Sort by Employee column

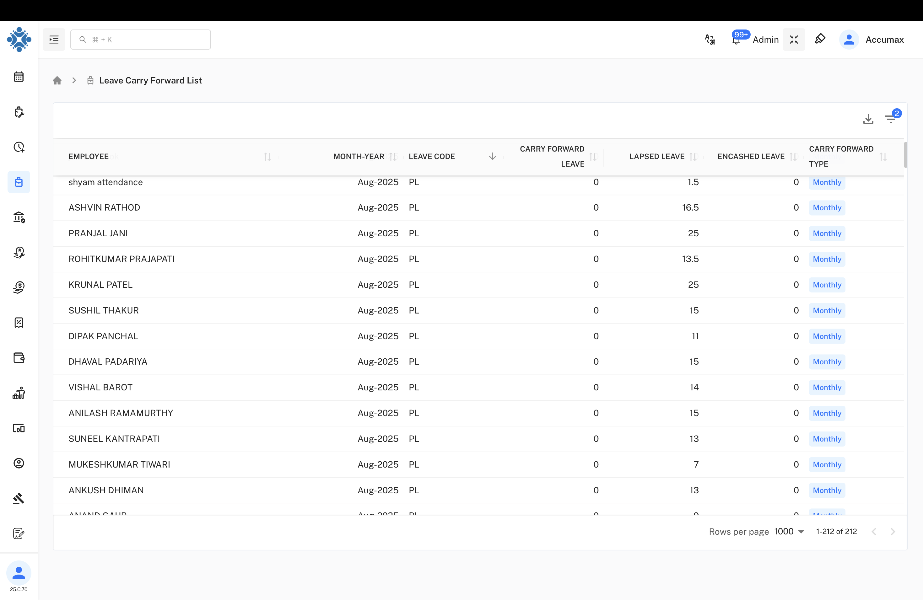point(267,157)
